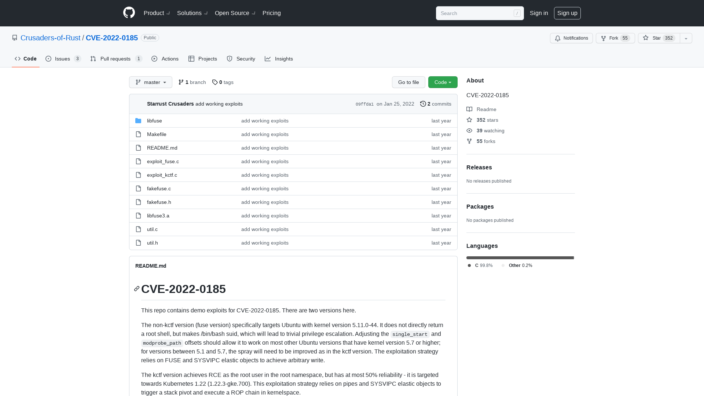Open the Pricing link
The height and width of the screenshot is (396, 704).
272,13
